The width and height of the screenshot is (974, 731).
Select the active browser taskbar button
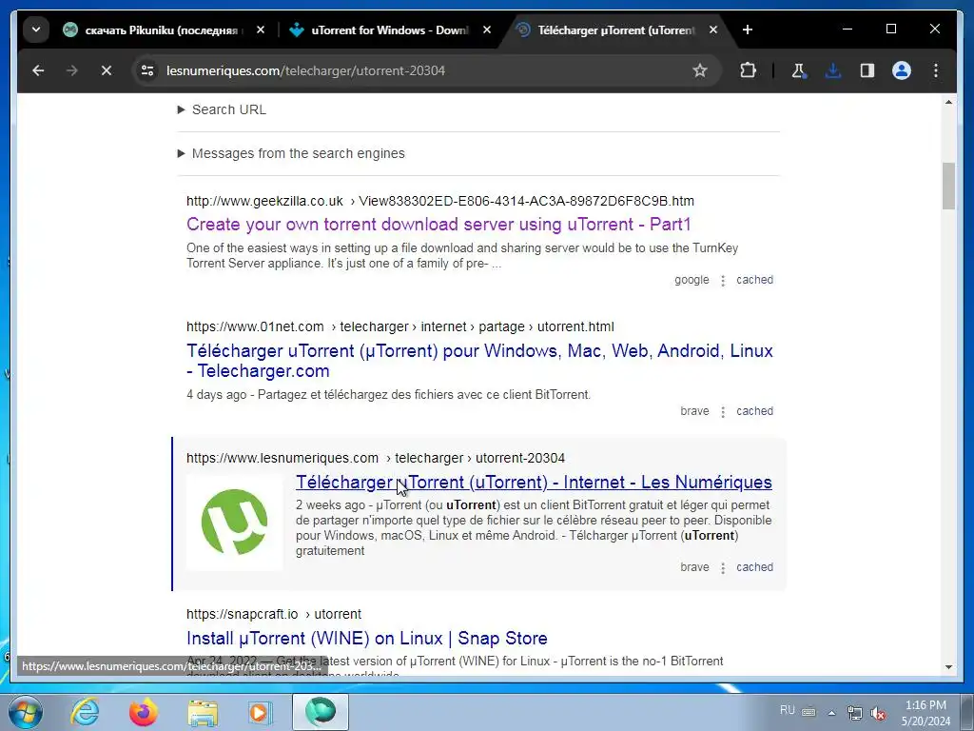tap(321, 712)
